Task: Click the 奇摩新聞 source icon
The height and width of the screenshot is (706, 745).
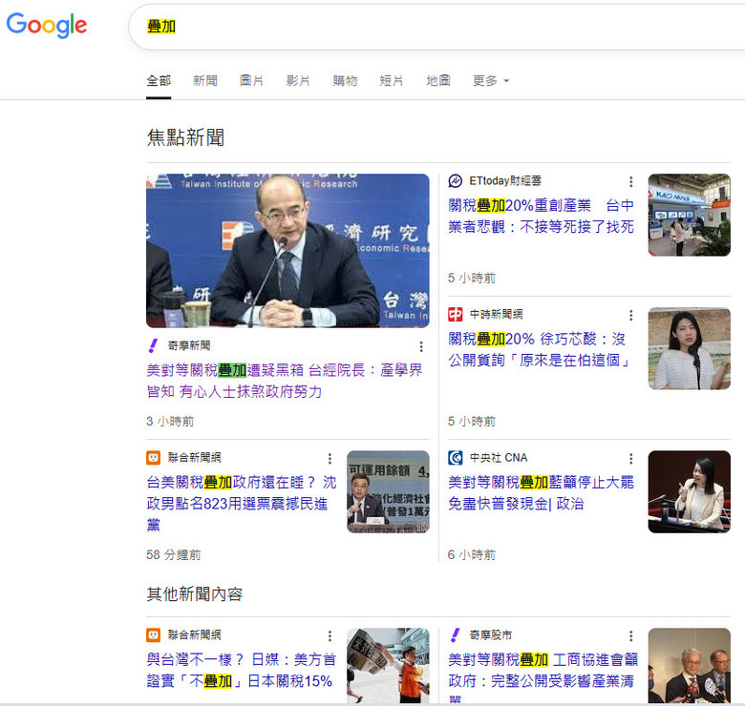Action: (x=153, y=345)
